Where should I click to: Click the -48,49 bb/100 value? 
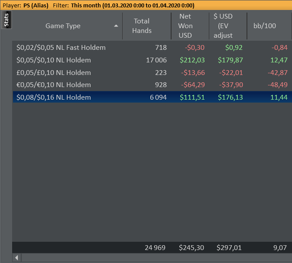pyautogui.click(x=278, y=85)
